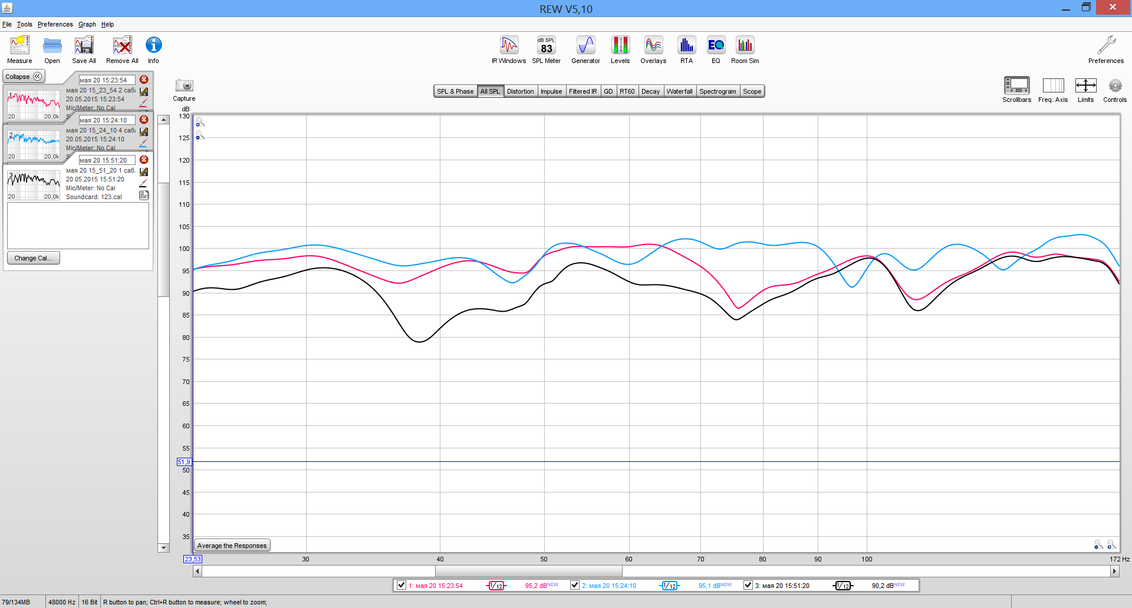Click blue 1/12 smoothing indicator for trace 2
1132x608 pixels.
(x=670, y=586)
